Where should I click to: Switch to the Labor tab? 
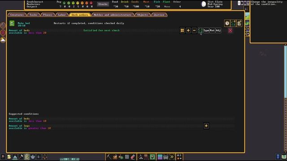[x=62, y=15]
